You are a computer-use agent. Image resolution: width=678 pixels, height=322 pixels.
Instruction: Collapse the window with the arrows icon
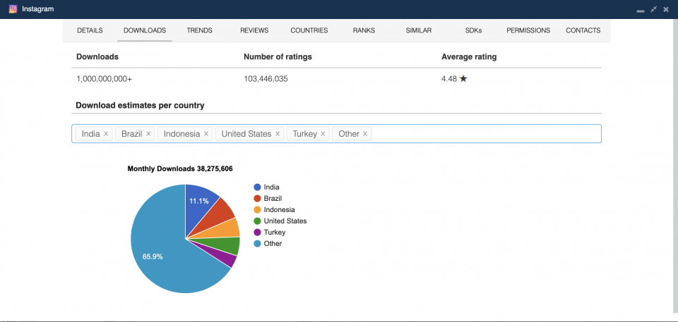coord(653,9)
